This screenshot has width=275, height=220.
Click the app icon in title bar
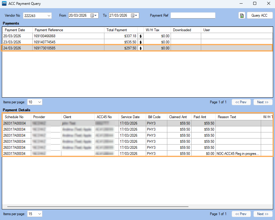tap(4, 3)
